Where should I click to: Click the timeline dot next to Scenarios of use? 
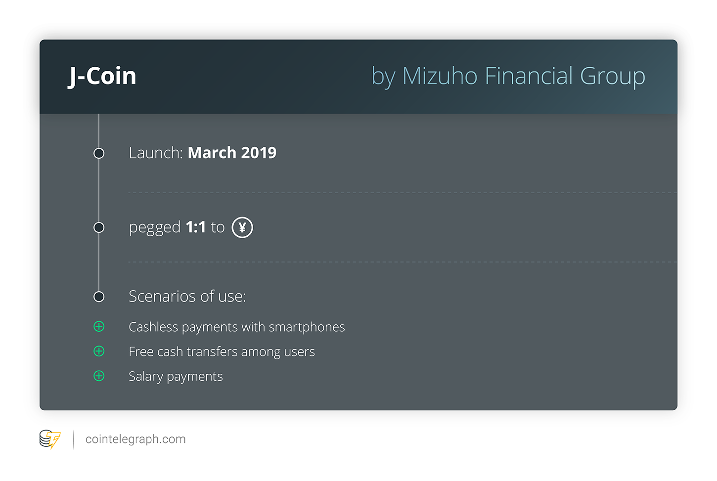click(x=99, y=297)
